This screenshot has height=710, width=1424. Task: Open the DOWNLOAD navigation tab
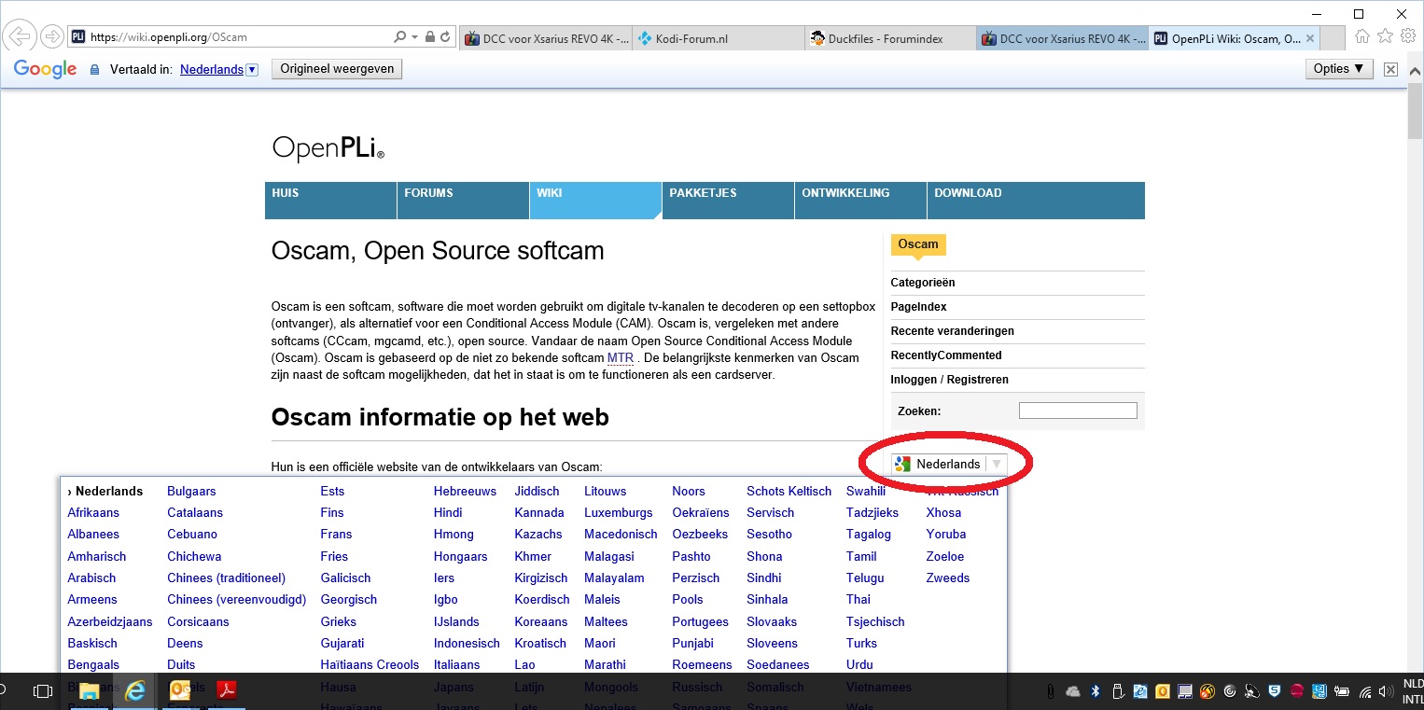1036,200
